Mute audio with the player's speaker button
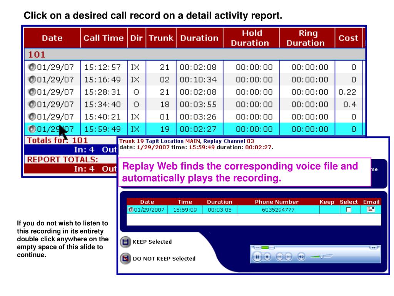Viewport: 394px width, 296px height. coord(301,257)
